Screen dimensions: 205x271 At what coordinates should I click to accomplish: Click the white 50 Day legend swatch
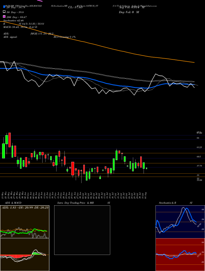(x=4, y=11)
